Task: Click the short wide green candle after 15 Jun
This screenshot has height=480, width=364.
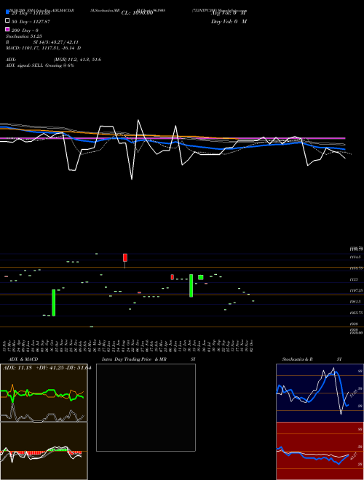Action: (201, 277)
